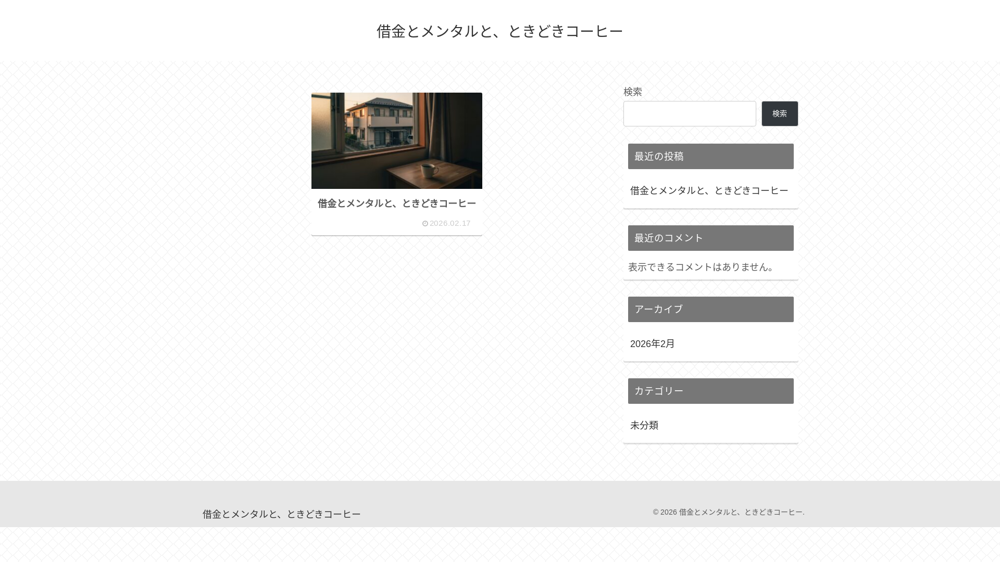Open the 2026年2月 archive link
Image resolution: width=1000 pixels, height=562 pixels.
[653, 344]
